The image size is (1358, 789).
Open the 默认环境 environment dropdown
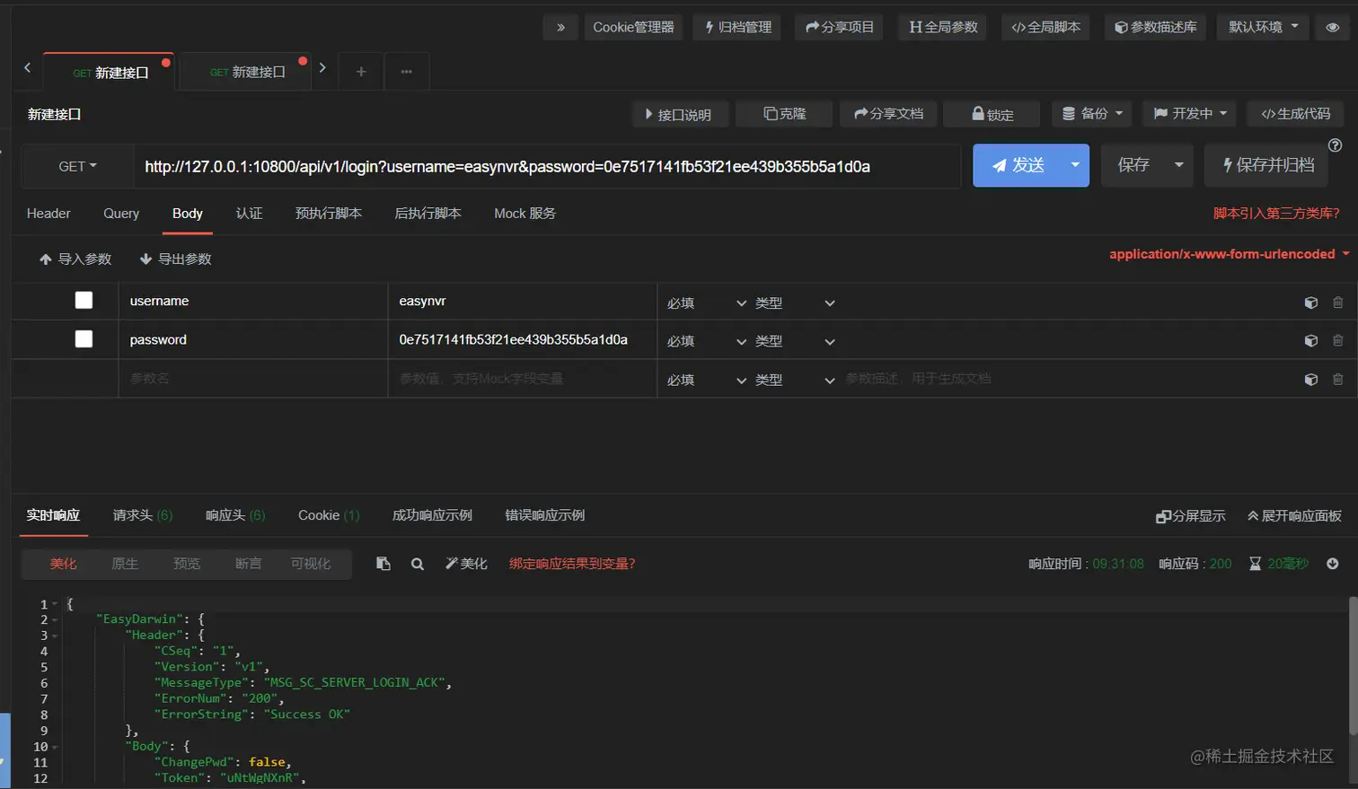point(1263,27)
